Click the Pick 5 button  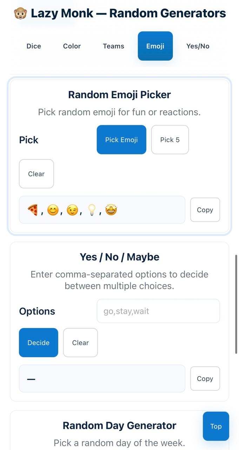pyautogui.click(x=170, y=140)
